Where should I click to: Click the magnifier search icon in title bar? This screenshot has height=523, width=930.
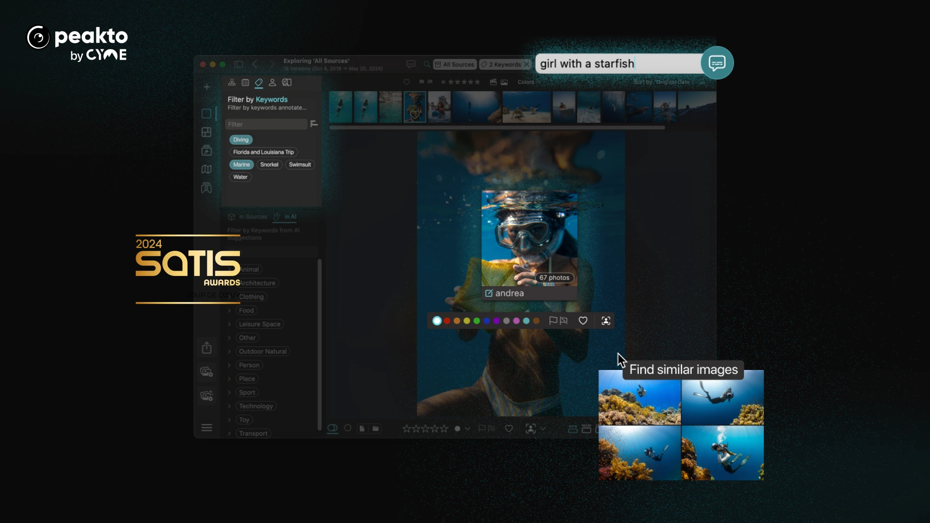[x=426, y=64]
